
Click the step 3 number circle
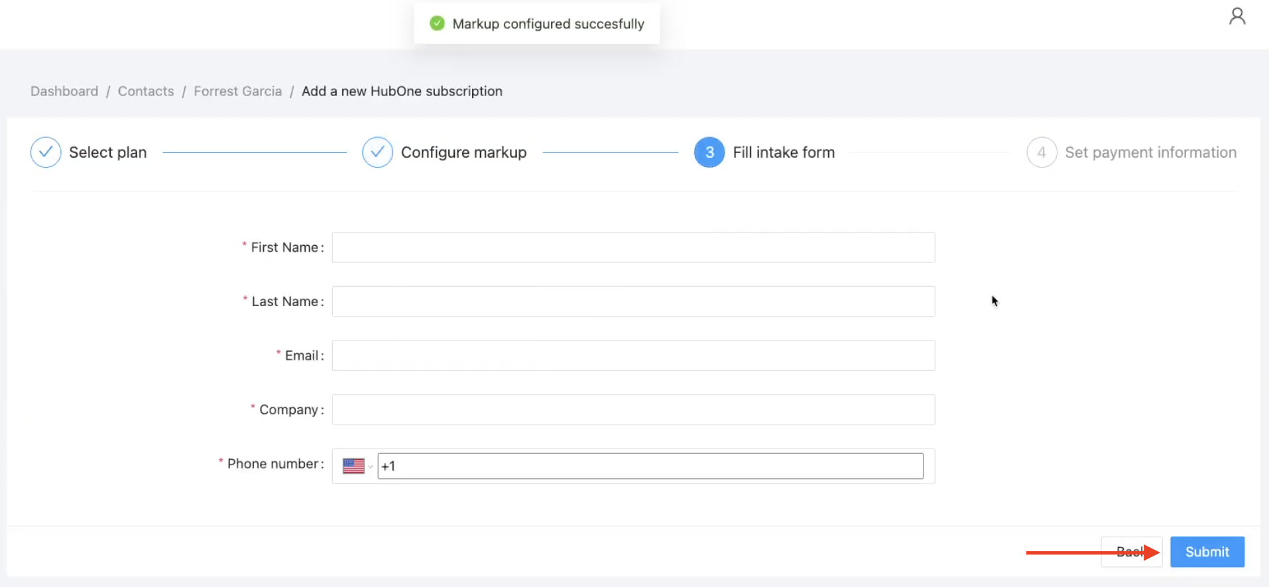(x=709, y=152)
